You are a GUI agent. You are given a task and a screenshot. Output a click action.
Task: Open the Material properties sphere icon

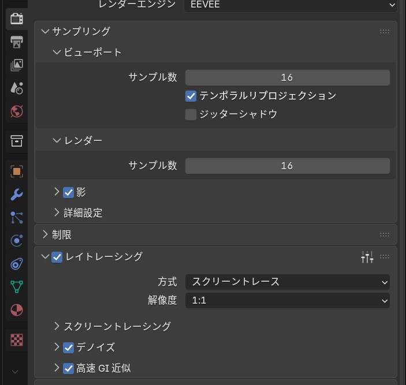(17, 310)
